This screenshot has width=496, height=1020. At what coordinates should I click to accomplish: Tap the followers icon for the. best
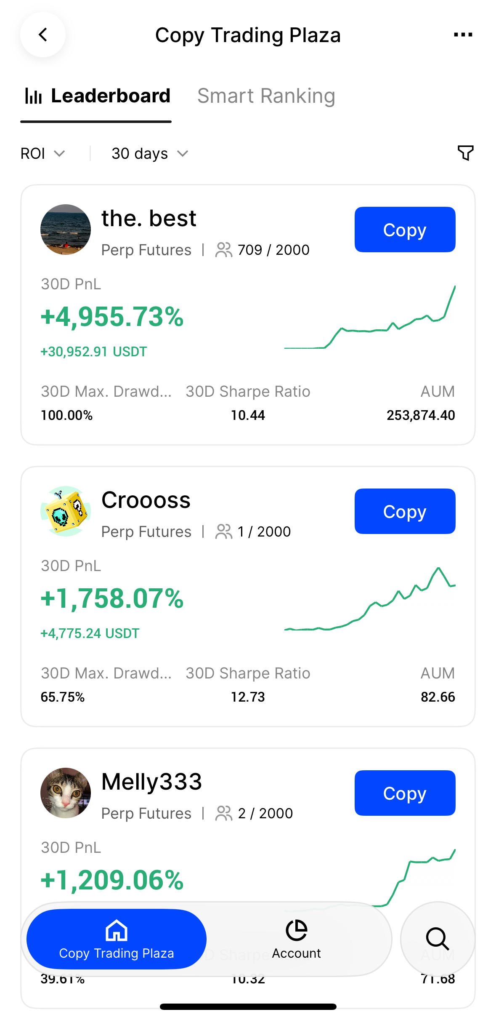(223, 250)
